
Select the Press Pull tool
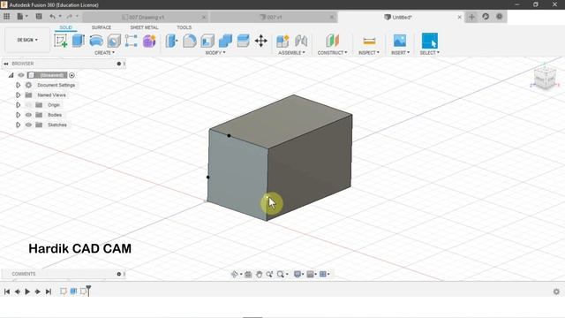171,41
